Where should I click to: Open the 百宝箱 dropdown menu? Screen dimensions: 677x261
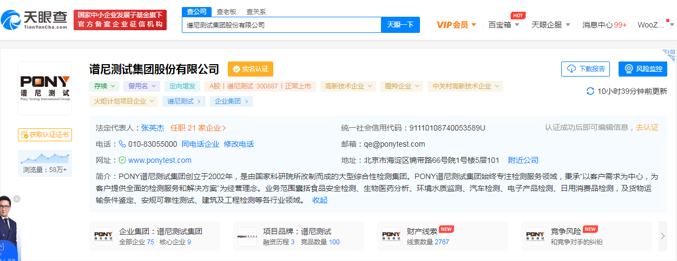(504, 25)
